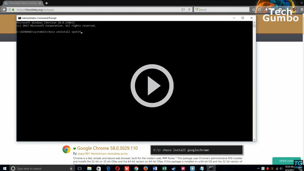This screenshot has width=304, height=171.
Task: Click the 'choco install googlechrome' command box
Action: click(197, 150)
